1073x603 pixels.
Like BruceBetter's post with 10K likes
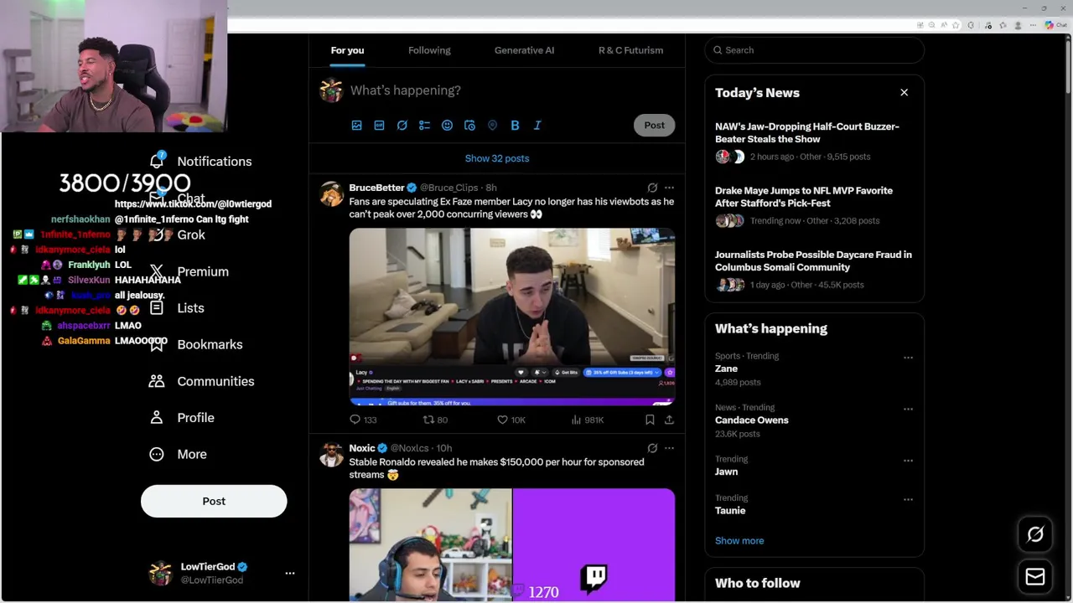pyautogui.click(x=511, y=420)
